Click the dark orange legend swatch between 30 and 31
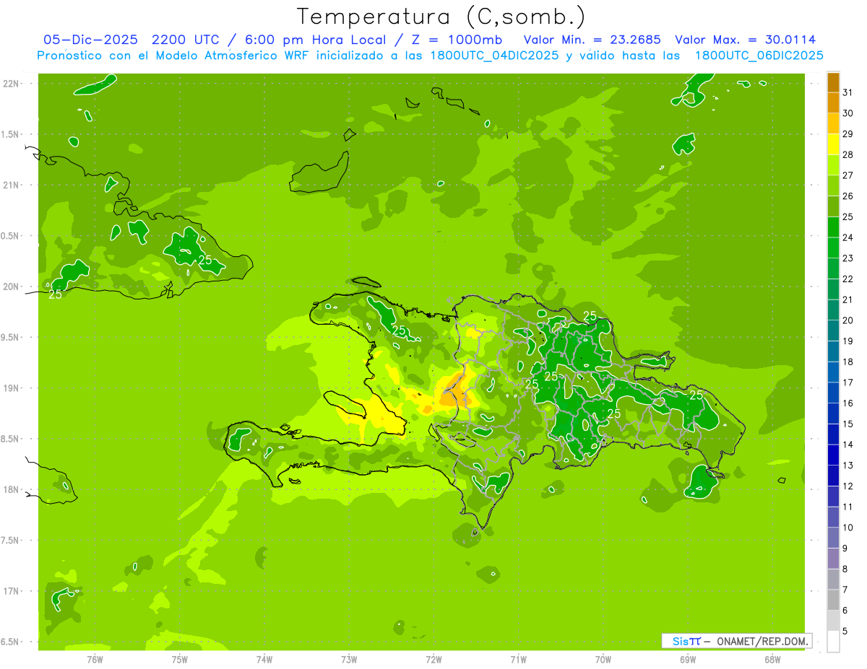Screen dimensions: 867x669 point(833,102)
